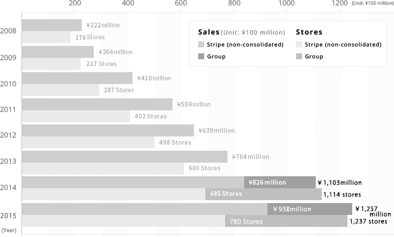
Task: Click the 2009 sales bar ¥266 million
Action: click(x=58, y=52)
